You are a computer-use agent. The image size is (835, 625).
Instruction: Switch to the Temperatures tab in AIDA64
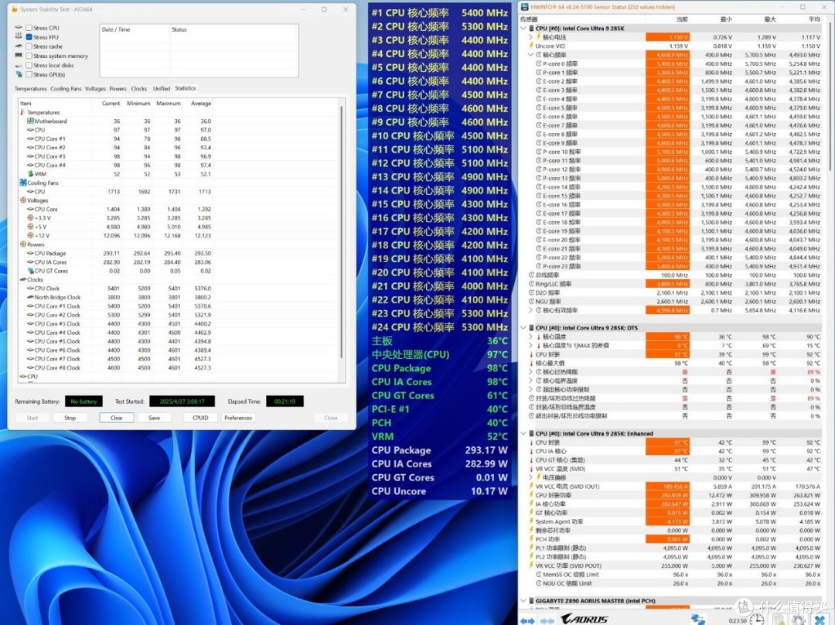[30, 88]
